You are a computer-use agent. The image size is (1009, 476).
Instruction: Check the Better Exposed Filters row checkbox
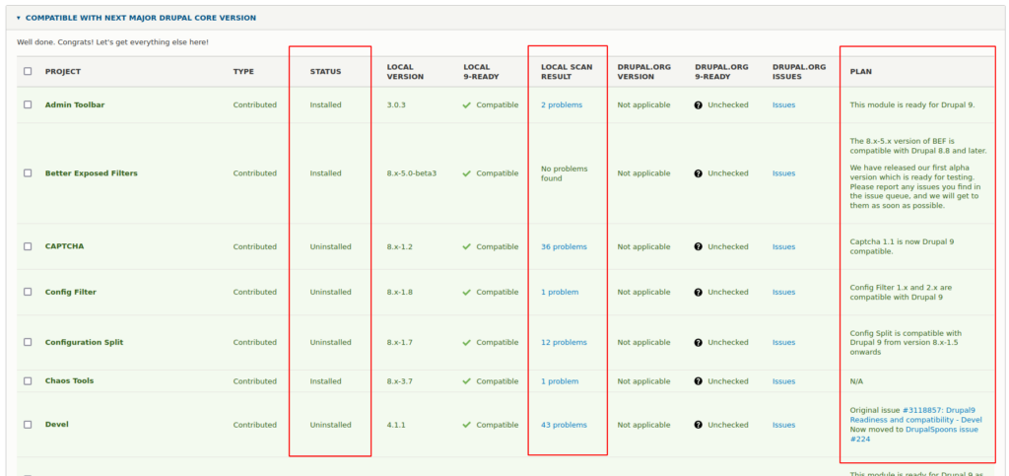pos(28,173)
